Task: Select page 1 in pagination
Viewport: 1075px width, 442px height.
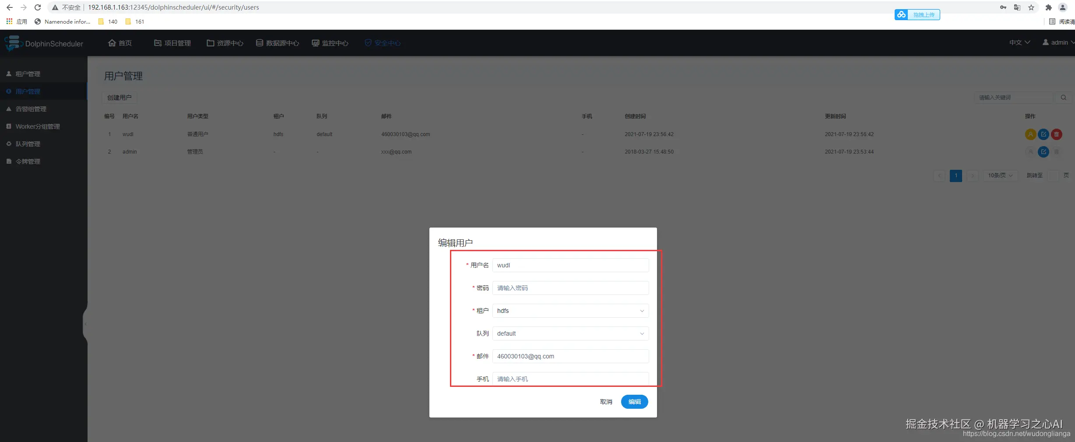Action: click(956, 175)
